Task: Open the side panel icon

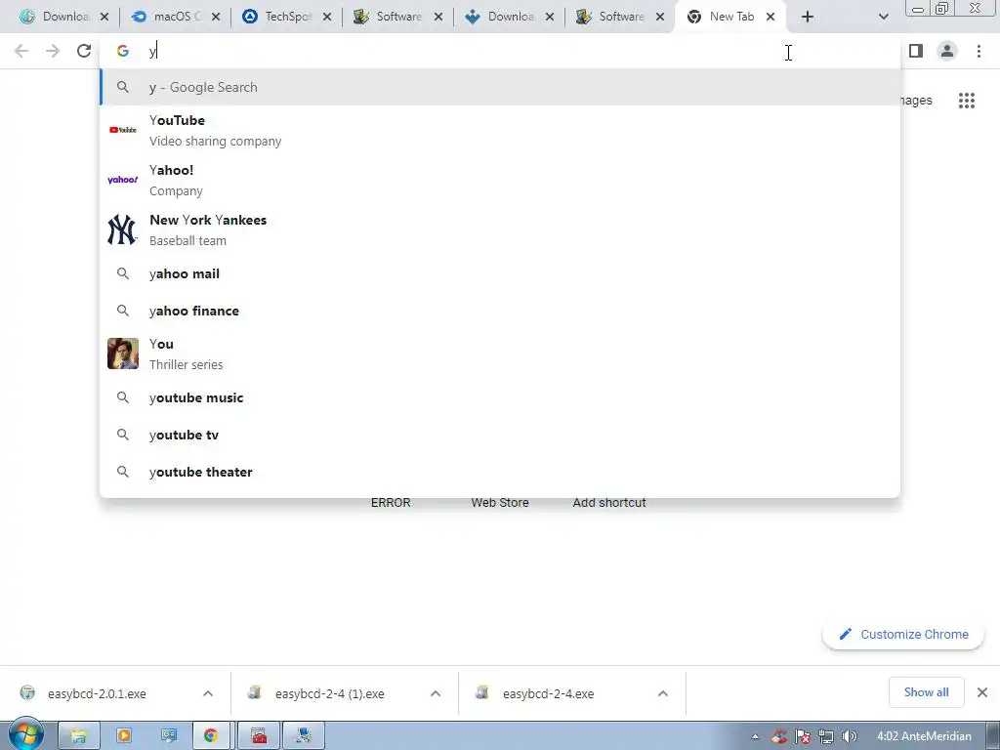Action: [916, 51]
